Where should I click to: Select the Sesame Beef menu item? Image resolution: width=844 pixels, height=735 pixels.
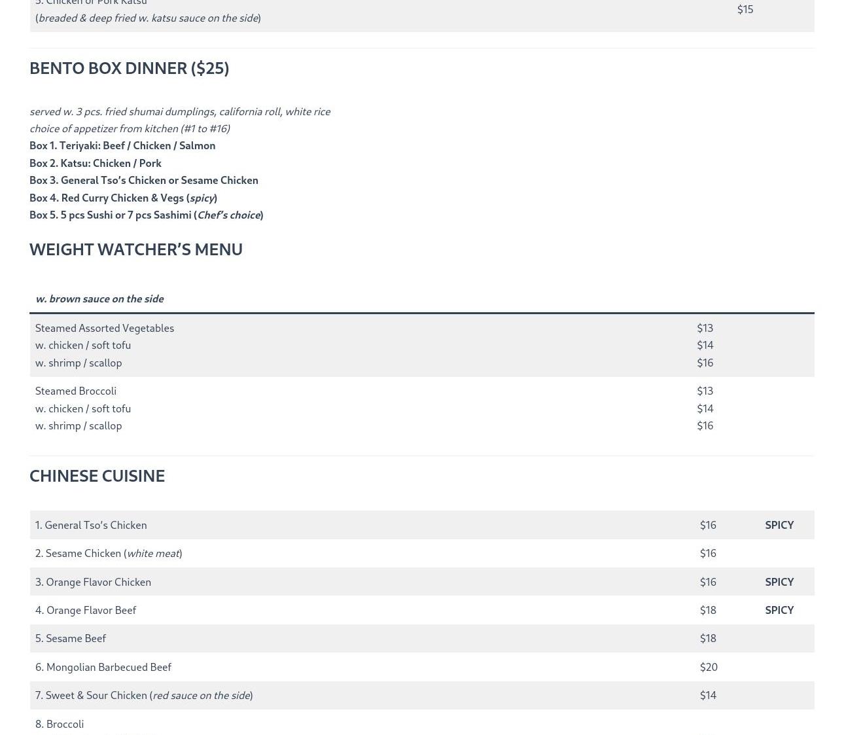coord(71,638)
